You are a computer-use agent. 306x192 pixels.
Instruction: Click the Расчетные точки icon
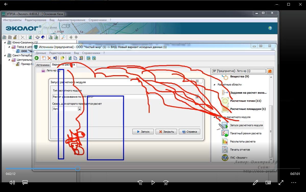point(225,101)
